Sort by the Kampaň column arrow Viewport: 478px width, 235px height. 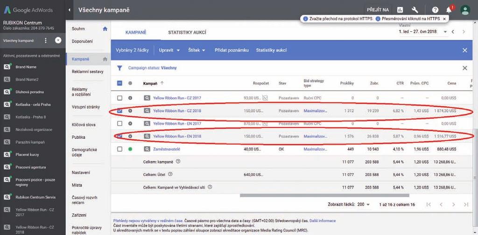[162, 83]
